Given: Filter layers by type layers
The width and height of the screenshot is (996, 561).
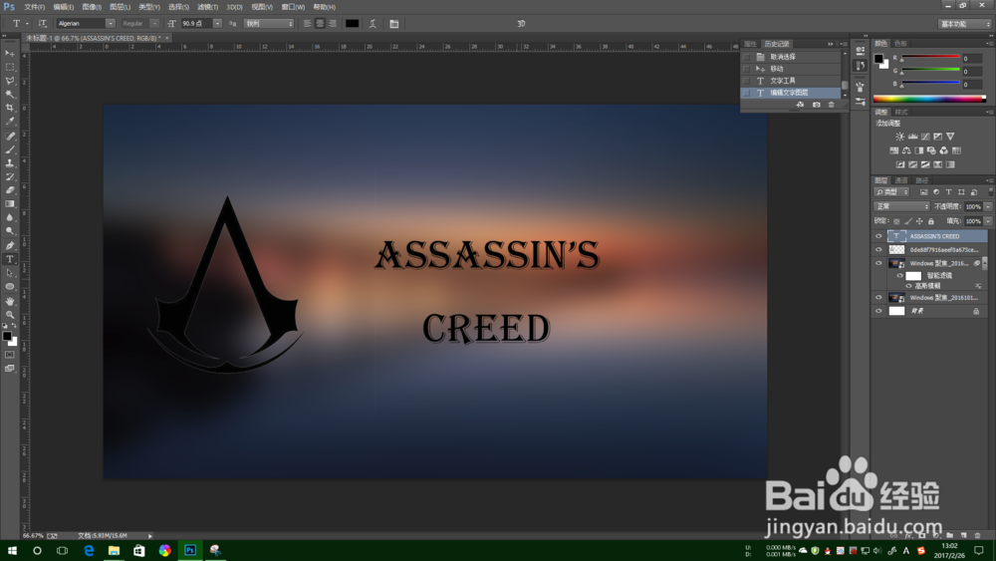Looking at the screenshot, I should (x=948, y=192).
